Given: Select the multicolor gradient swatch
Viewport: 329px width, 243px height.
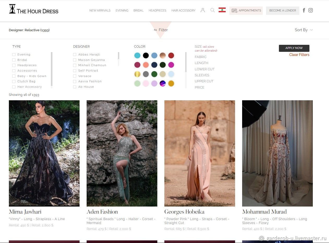Looking at the screenshot, I should (x=163, y=84).
